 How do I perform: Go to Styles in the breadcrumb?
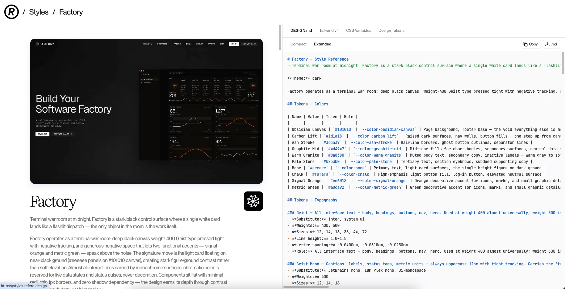(x=39, y=12)
